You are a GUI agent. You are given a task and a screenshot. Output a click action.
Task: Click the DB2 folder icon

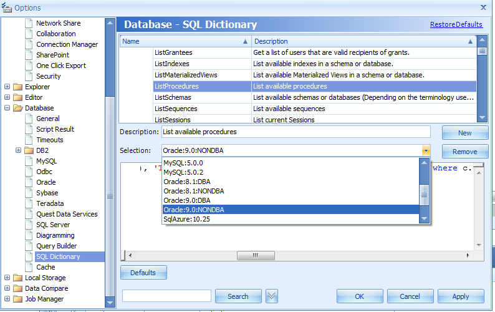coord(29,150)
